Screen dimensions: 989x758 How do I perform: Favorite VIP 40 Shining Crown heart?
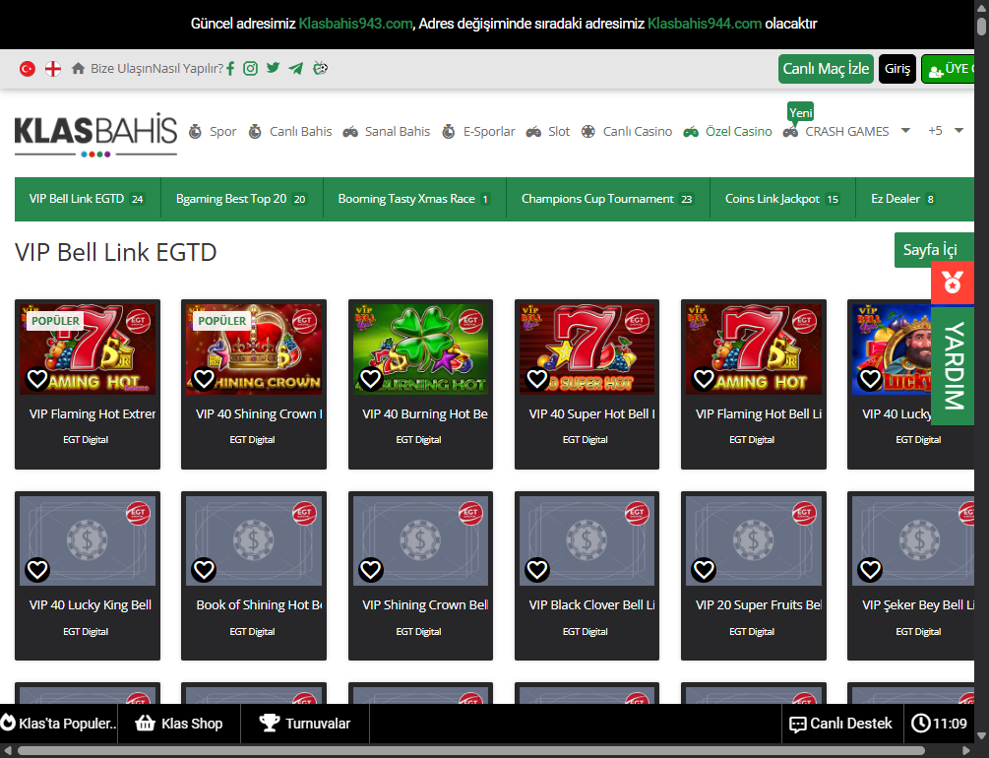click(x=204, y=379)
